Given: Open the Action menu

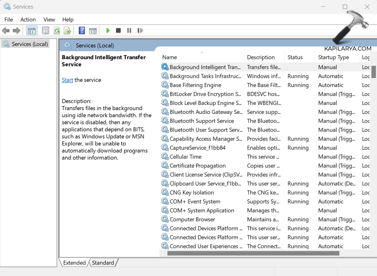Looking at the screenshot, I should [x=28, y=20].
